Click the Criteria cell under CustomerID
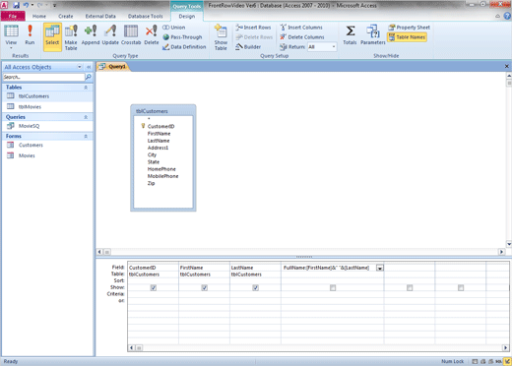Screen dimensions: 512x366 [154, 294]
